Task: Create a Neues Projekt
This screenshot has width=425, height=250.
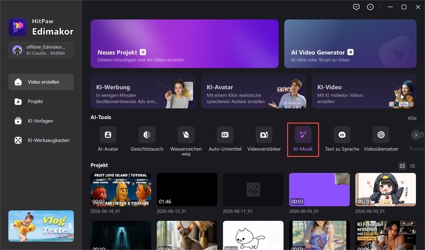Action: 184,43
